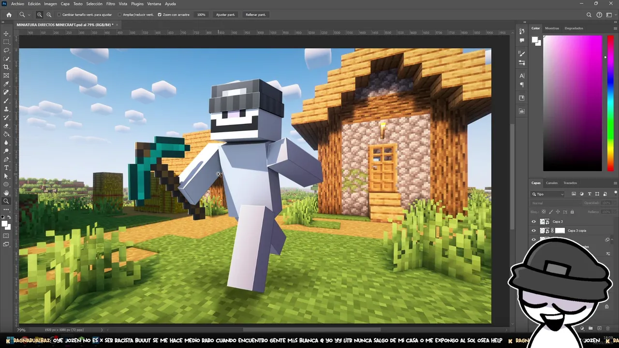Click the Home icon in options bar

point(9,14)
